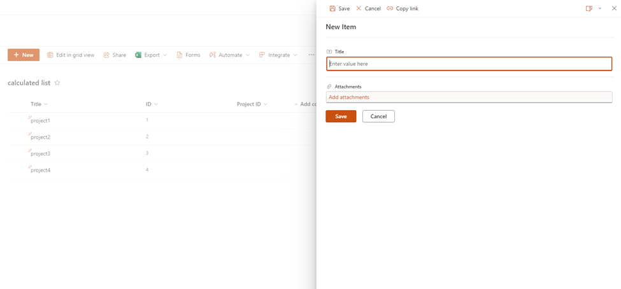Viewport: 621px width, 289px height.
Task: Click Add attachments link
Action: (349, 97)
